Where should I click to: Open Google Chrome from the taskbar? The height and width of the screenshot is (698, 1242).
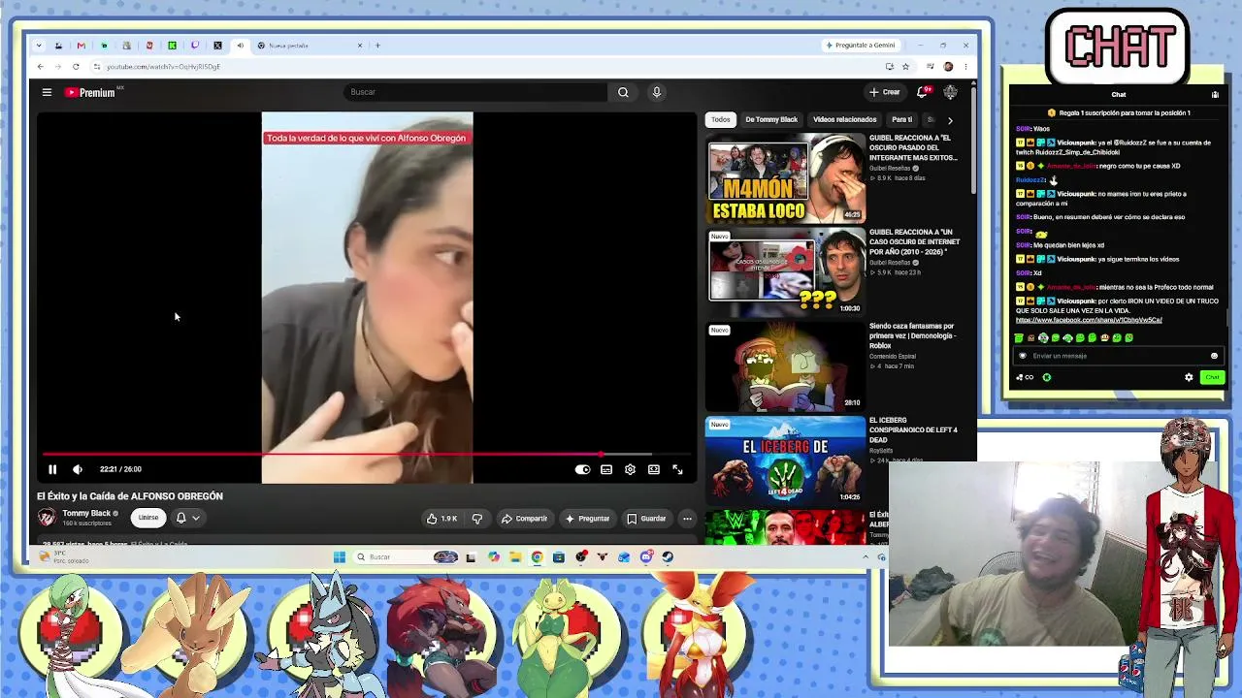[x=537, y=557]
